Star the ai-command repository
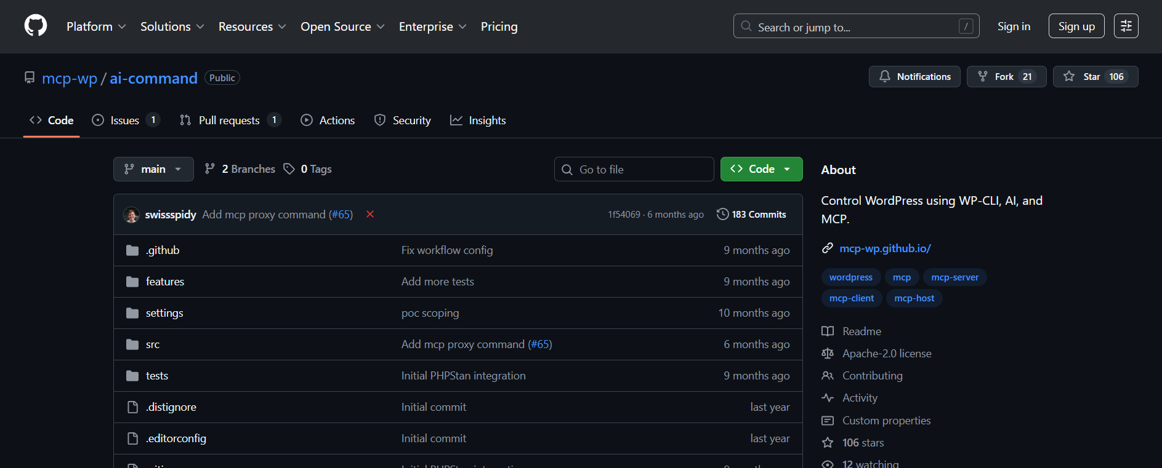Screen dimensions: 1162x468 (x=1095, y=77)
